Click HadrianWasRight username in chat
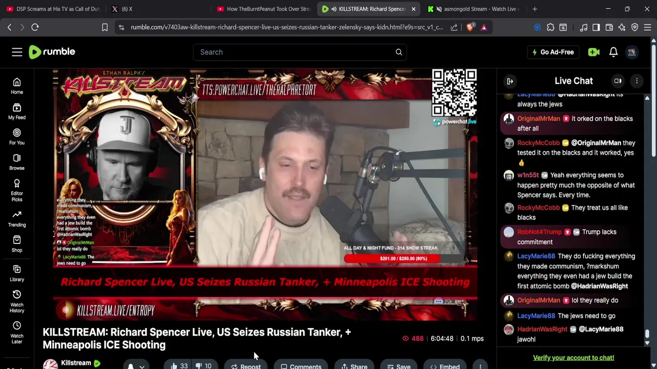This screenshot has width=657, height=369. click(x=542, y=329)
